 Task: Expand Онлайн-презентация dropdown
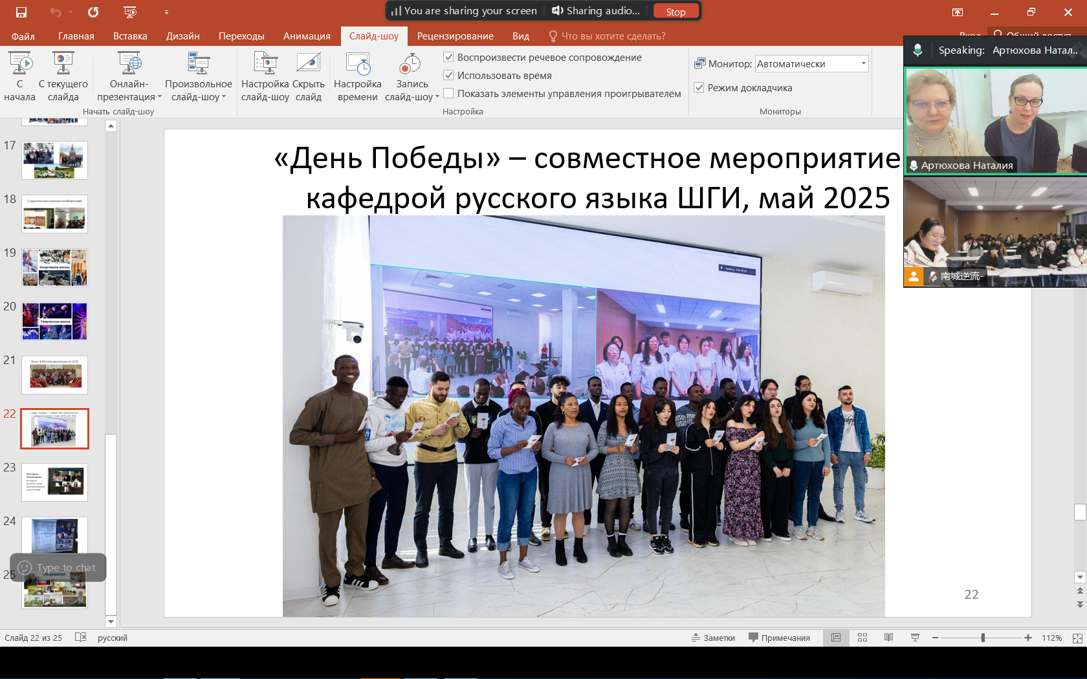[x=160, y=98]
